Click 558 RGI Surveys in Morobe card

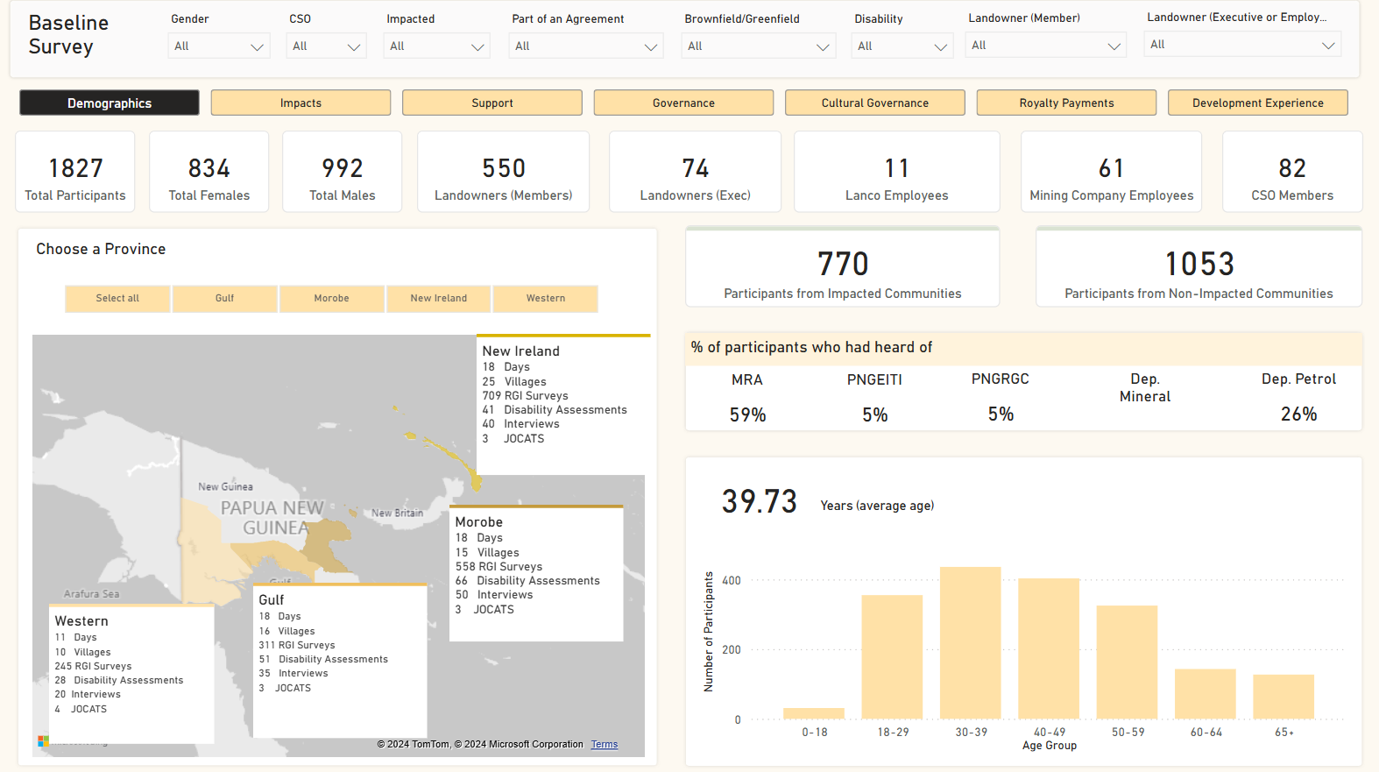tap(499, 567)
